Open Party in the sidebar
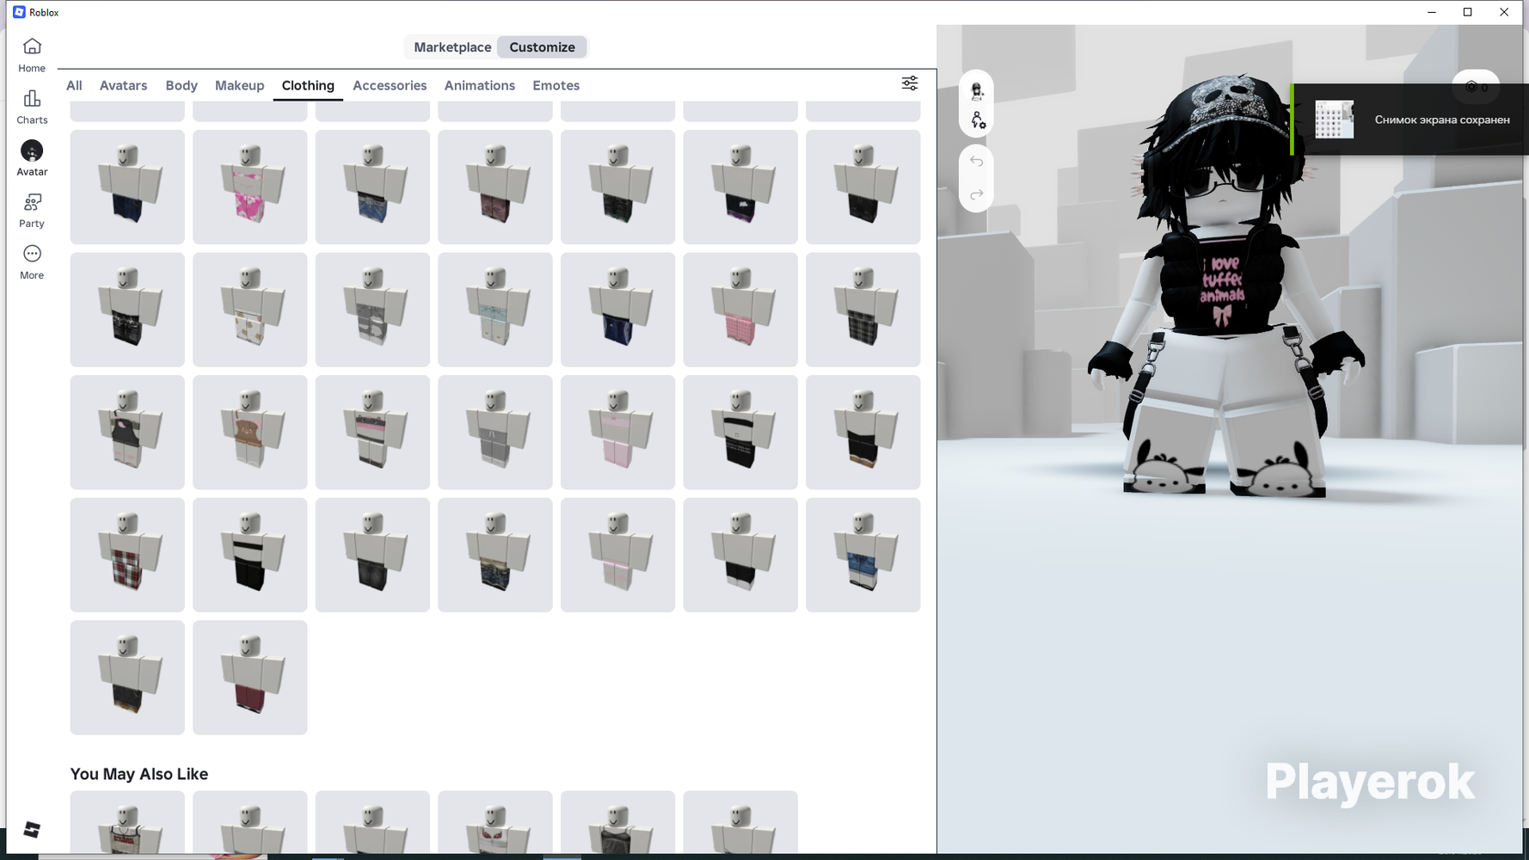This screenshot has width=1529, height=860. [32, 210]
